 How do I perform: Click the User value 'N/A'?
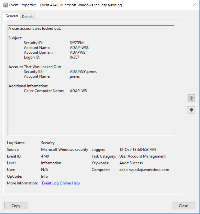click(44, 170)
